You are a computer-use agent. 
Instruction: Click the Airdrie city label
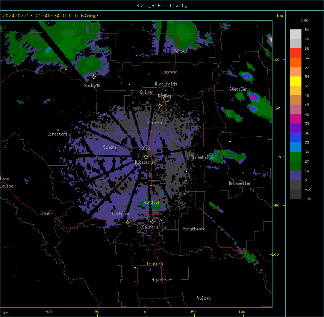pyautogui.click(x=151, y=202)
